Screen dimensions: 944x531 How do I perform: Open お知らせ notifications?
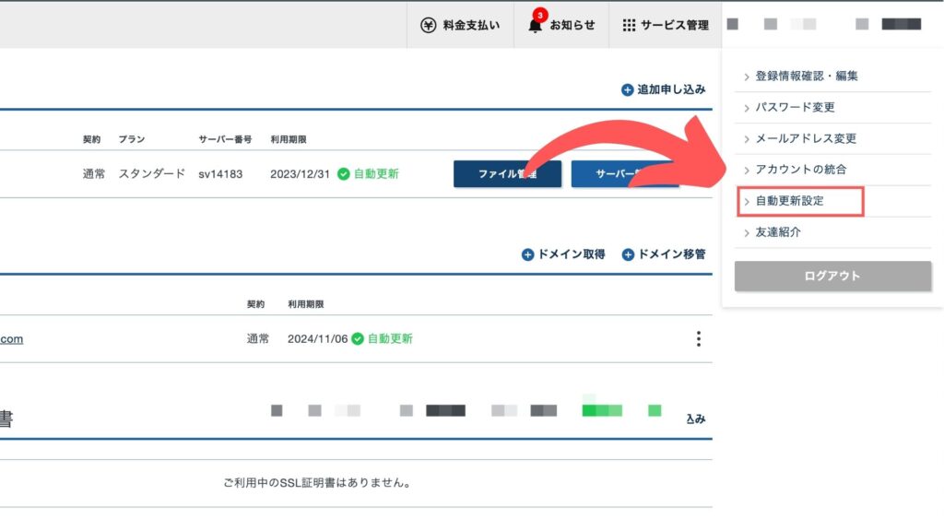click(x=561, y=25)
